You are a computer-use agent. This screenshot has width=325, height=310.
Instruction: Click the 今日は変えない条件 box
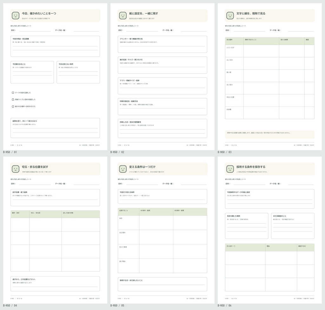click(x=78, y=72)
